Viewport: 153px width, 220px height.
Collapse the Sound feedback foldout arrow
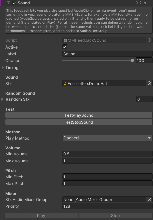9,3
